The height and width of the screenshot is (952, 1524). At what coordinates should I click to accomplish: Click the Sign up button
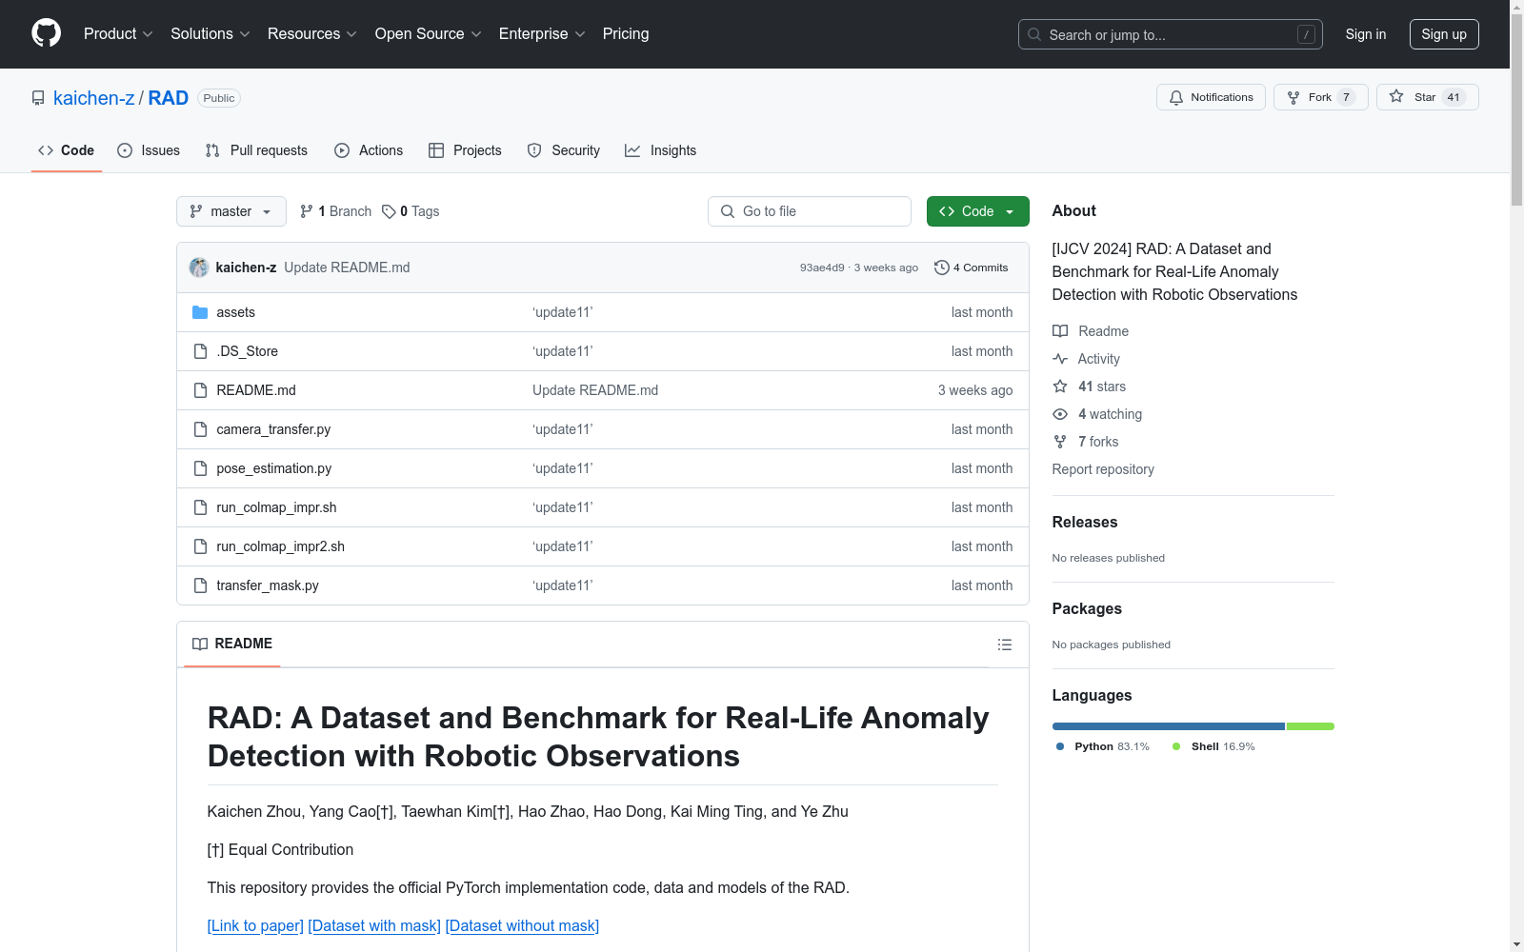(x=1444, y=34)
